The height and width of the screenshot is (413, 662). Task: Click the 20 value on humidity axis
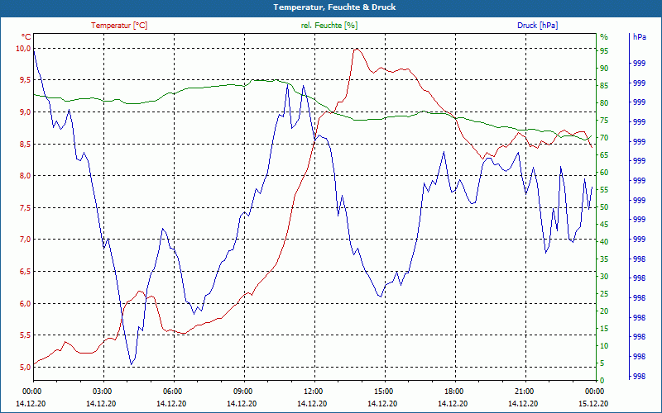pos(604,311)
